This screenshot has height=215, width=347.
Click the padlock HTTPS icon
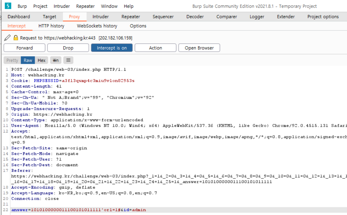pyautogui.click(x=16, y=38)
